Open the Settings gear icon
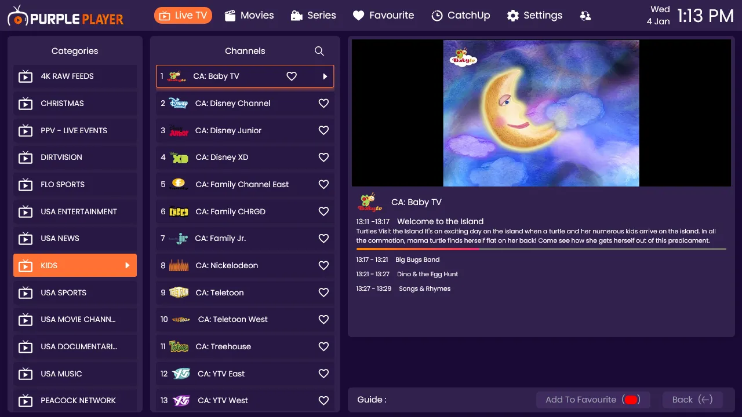 (x=513, y=16)
